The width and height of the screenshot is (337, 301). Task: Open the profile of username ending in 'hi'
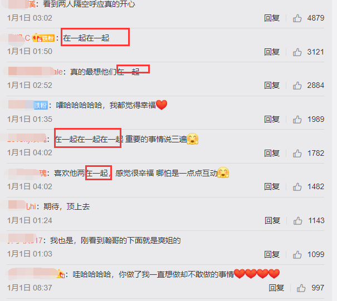(x=22, y=206)
